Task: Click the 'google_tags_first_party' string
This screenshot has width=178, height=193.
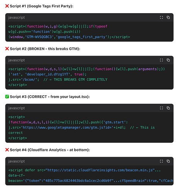Action: (x=81, y=37)
